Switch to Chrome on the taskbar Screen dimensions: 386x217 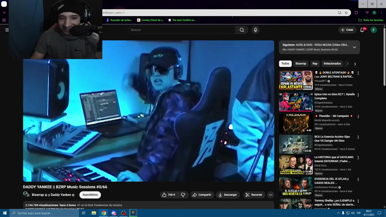[x=104, y=213]
